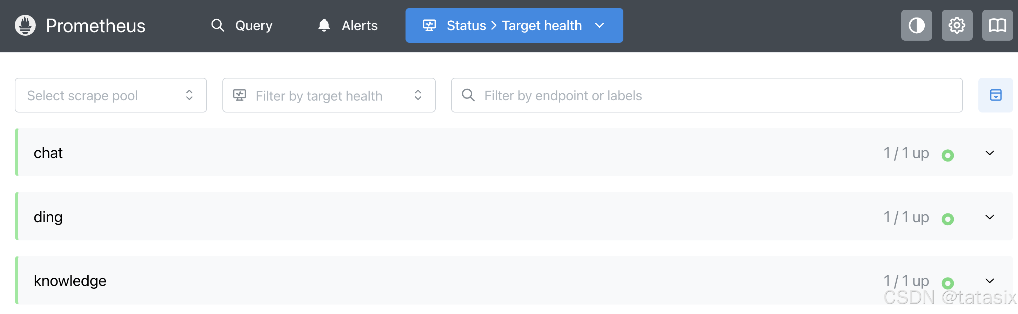Open the Status Target health dropdown menu
The image size is (1018, 314).
pos(514,25)
